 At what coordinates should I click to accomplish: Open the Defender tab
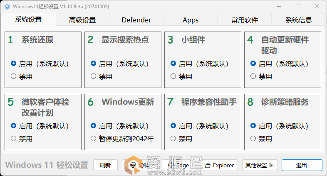coord(136,20)
